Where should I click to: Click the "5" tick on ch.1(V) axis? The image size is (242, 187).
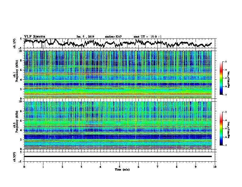pos(21,39)
